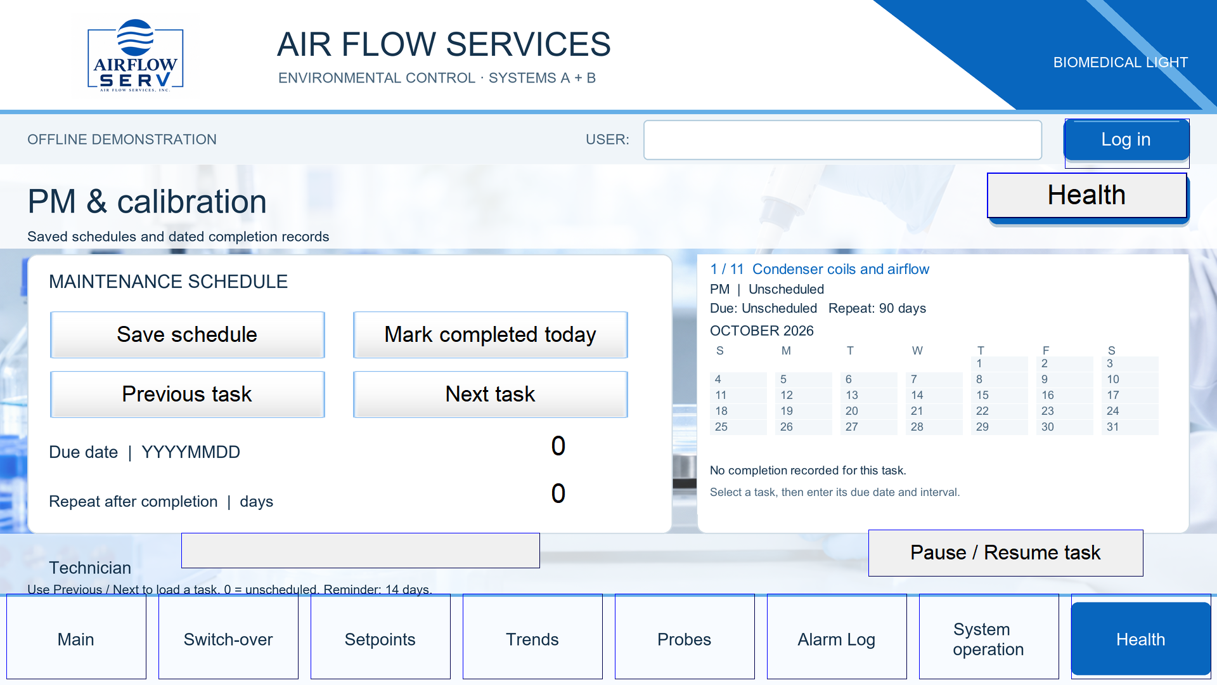Click the Due: Unscheduled text
Image resolution: width=1217 pixels, height=685 pixels.
click(x=763, y=308)
